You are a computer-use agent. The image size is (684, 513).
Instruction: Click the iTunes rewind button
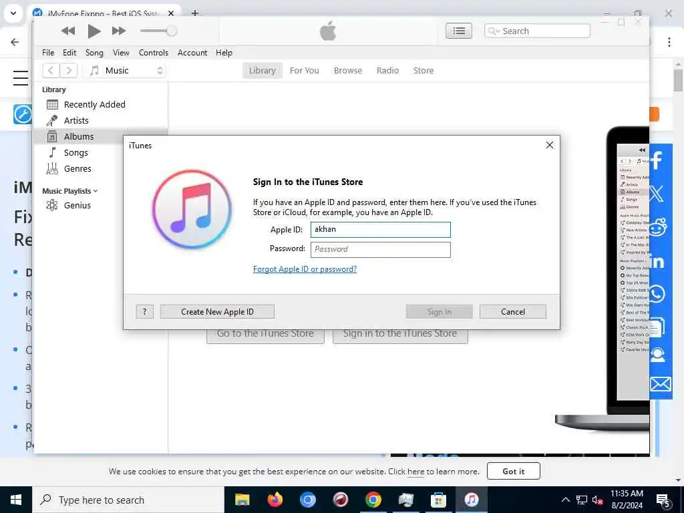(68, 31)
